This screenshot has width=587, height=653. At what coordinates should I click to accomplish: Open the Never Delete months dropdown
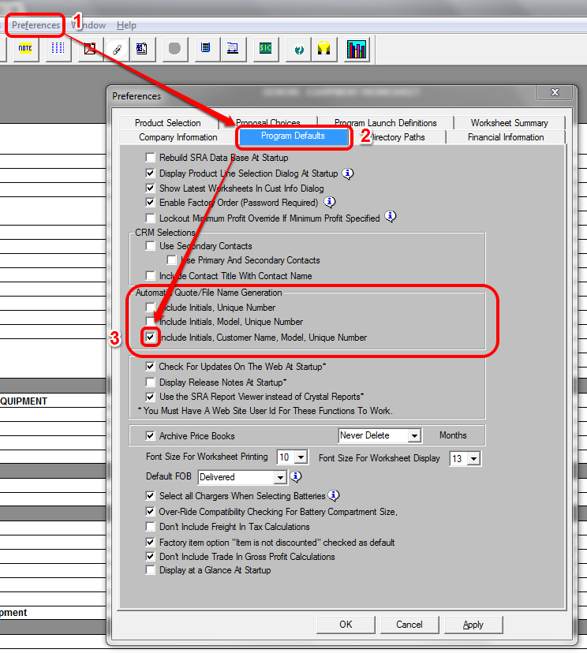coord(414,435)
